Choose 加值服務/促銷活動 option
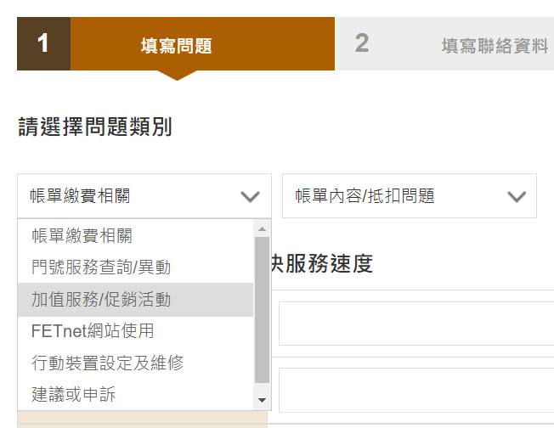Viewport: 554px width, 428px height. click(136, 300)
